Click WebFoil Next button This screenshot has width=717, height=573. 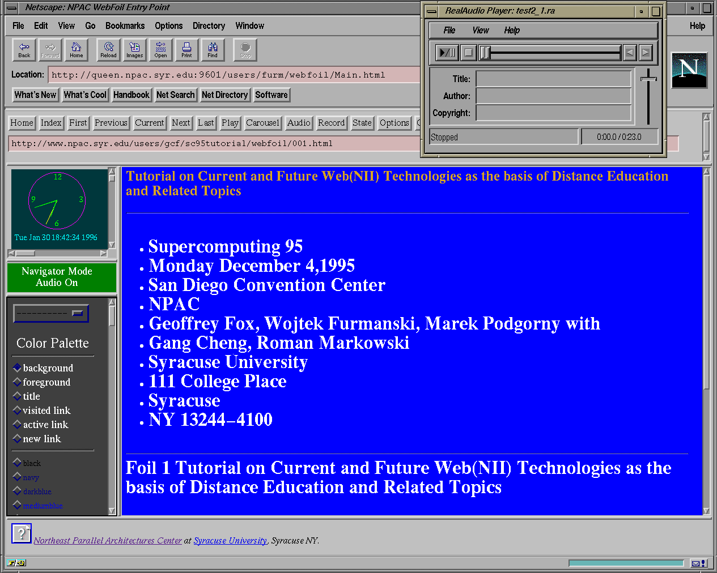(181, 123)
